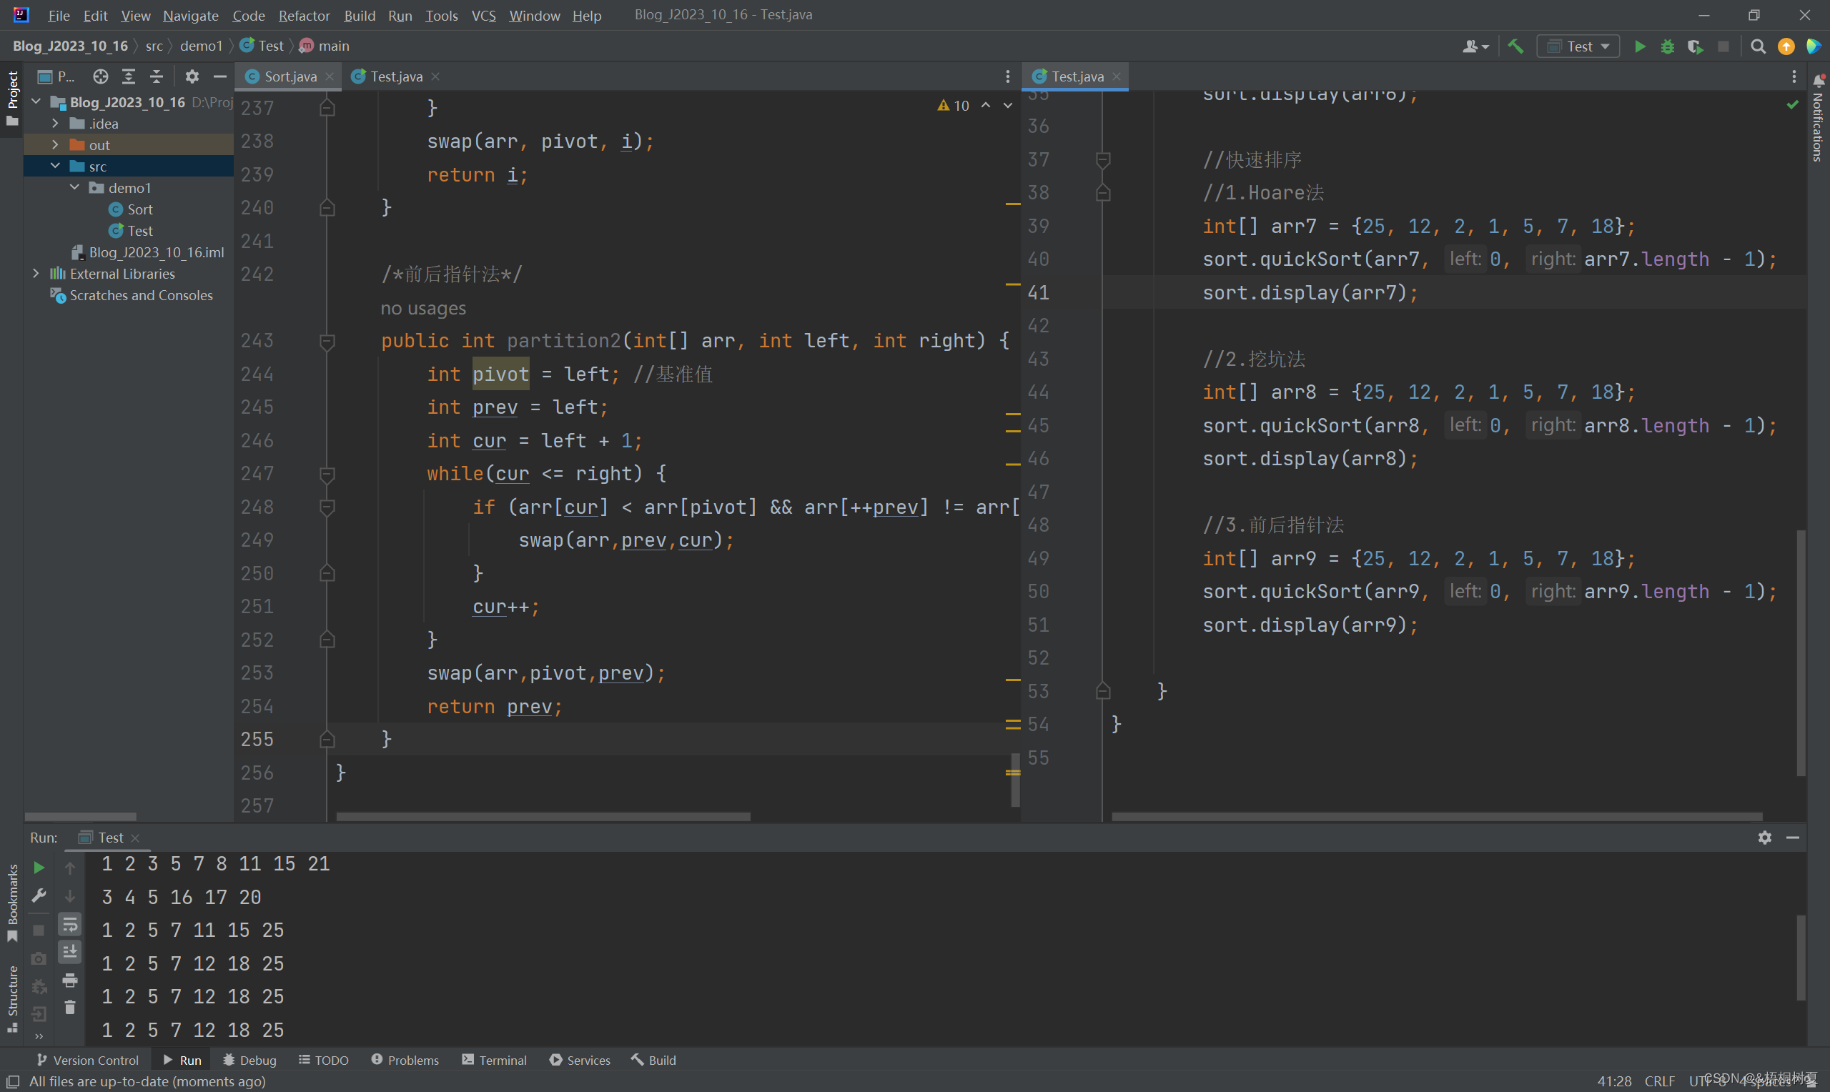Click horizontal scrollbar of right editor
Image resolution: width=1830 pixels, height=1092 pixels.
click(x=1437, y=816)
